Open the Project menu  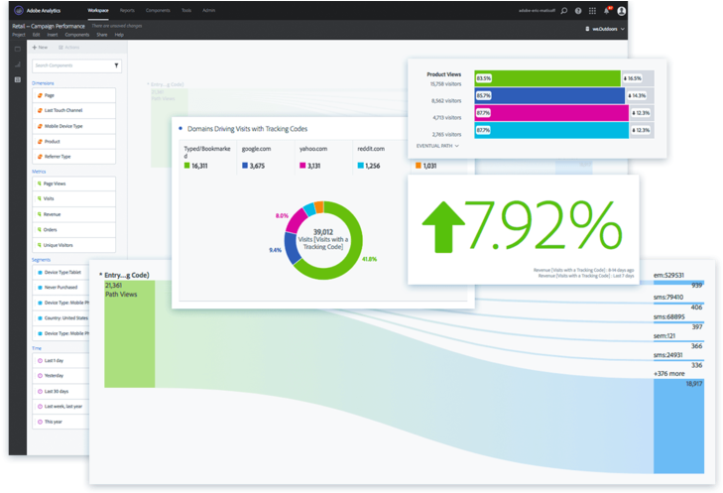pos(19,35)
